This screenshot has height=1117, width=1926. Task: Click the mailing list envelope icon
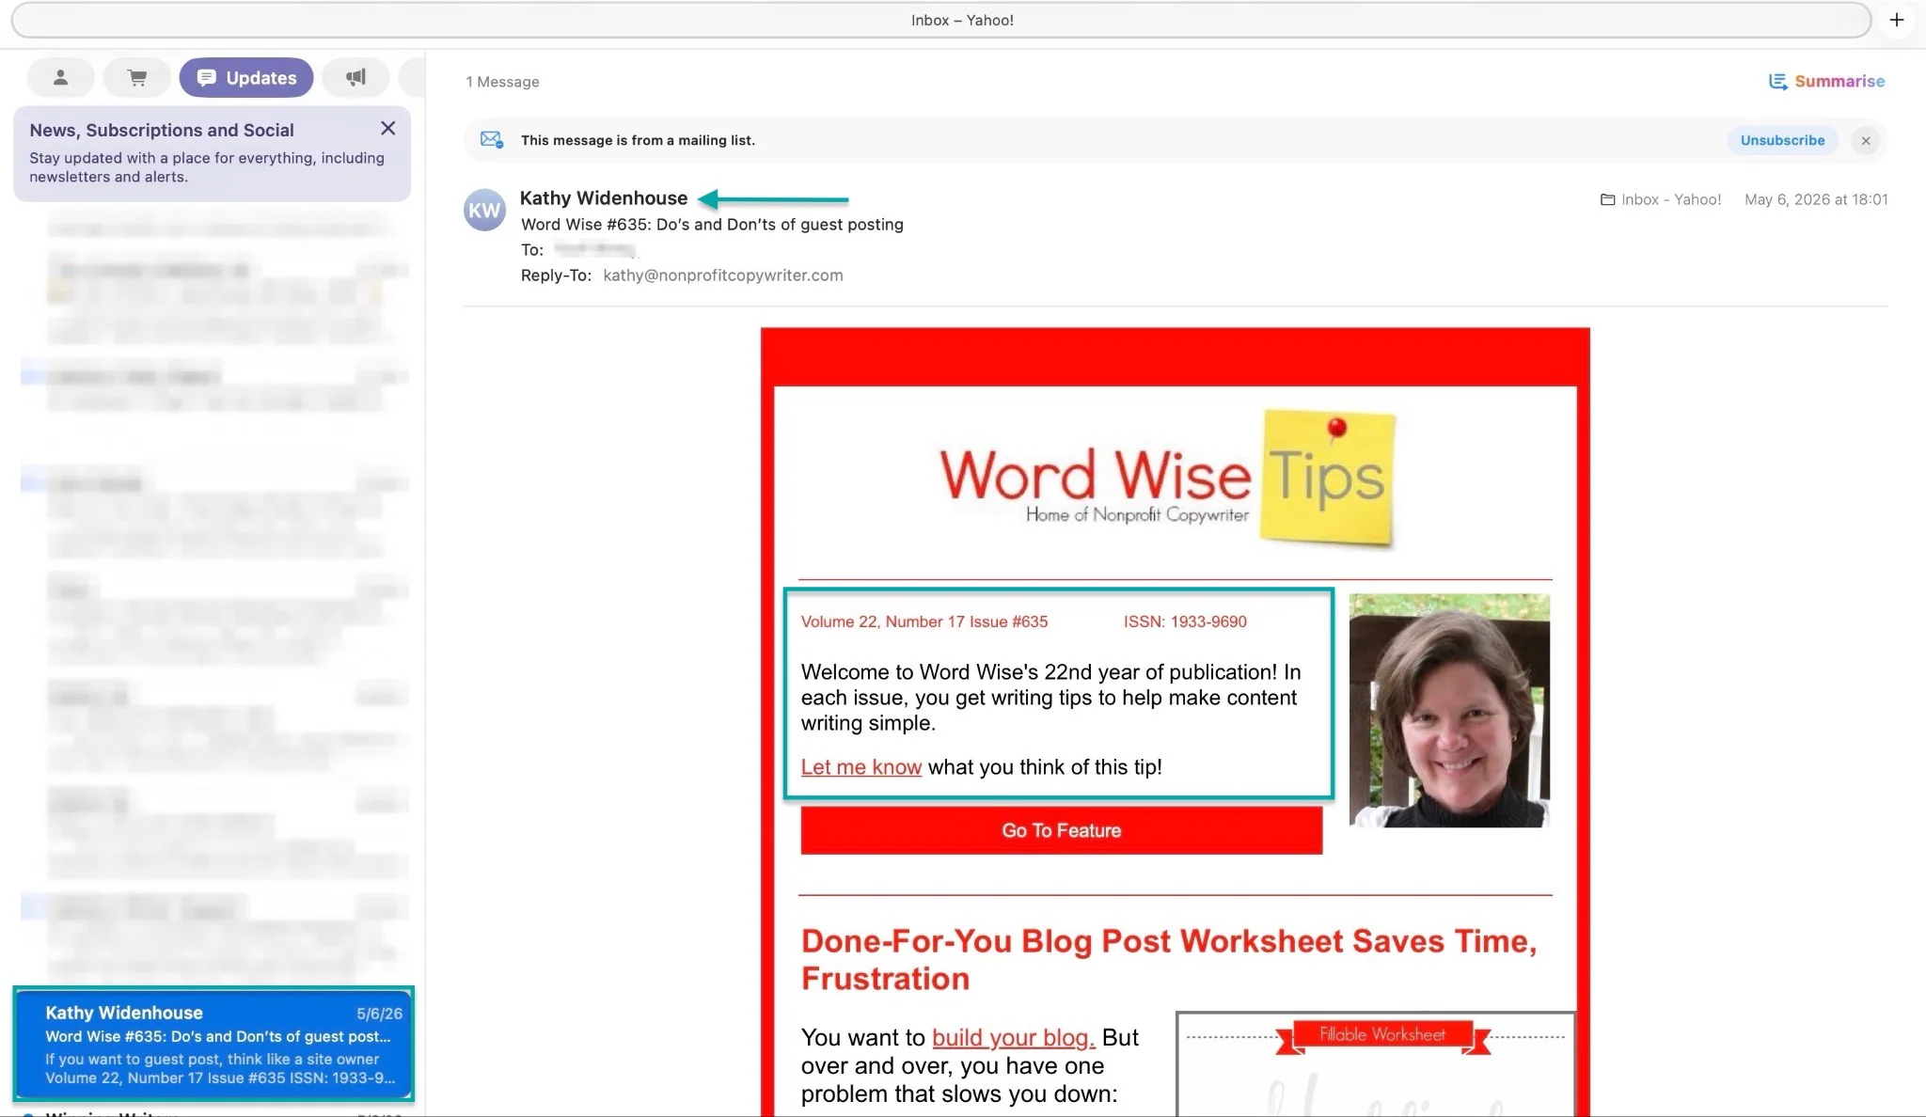(x=491, y=139)
